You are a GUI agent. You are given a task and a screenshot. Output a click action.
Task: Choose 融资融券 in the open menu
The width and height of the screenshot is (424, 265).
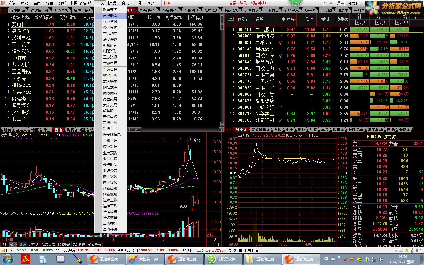[110, 93]
